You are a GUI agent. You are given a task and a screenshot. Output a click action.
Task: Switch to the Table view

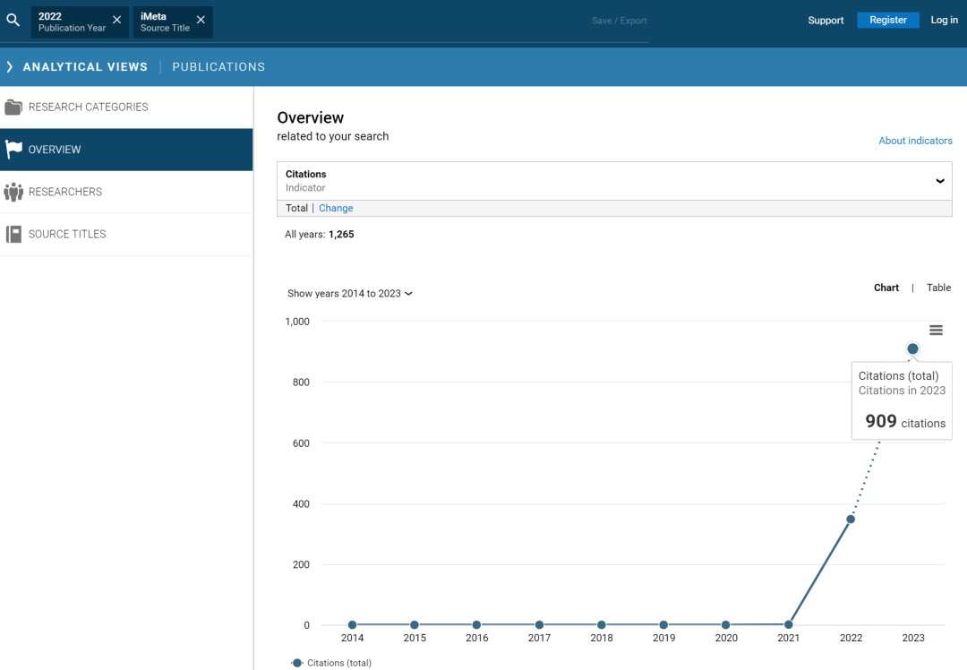click(x=938, y=288)
